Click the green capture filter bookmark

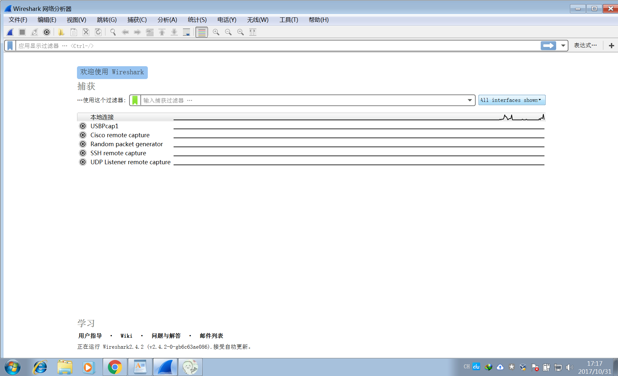135,100
